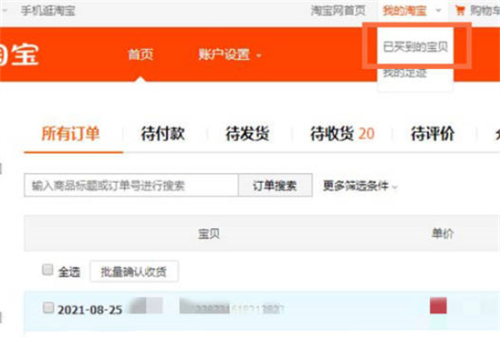The width and height of the screenshot is (500, 337).
Task: Focus the order search input field
Action: click(131, 185)
